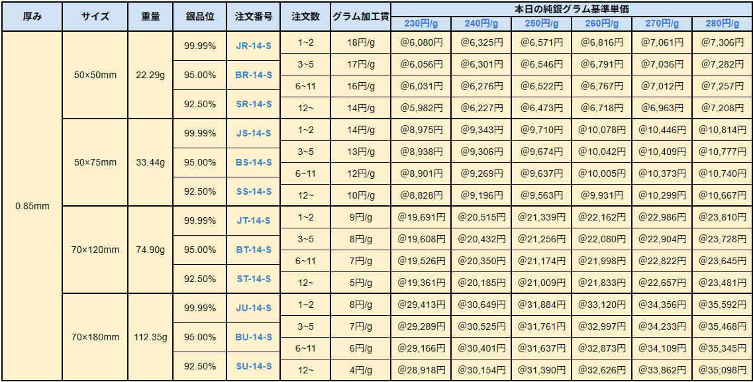Open the BT-14-S order link
Screen dimensions: 753x382
pyautogui.click(x=254, y=250)
